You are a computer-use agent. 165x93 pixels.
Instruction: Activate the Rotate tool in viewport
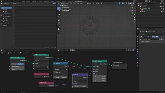click(59, 17)
